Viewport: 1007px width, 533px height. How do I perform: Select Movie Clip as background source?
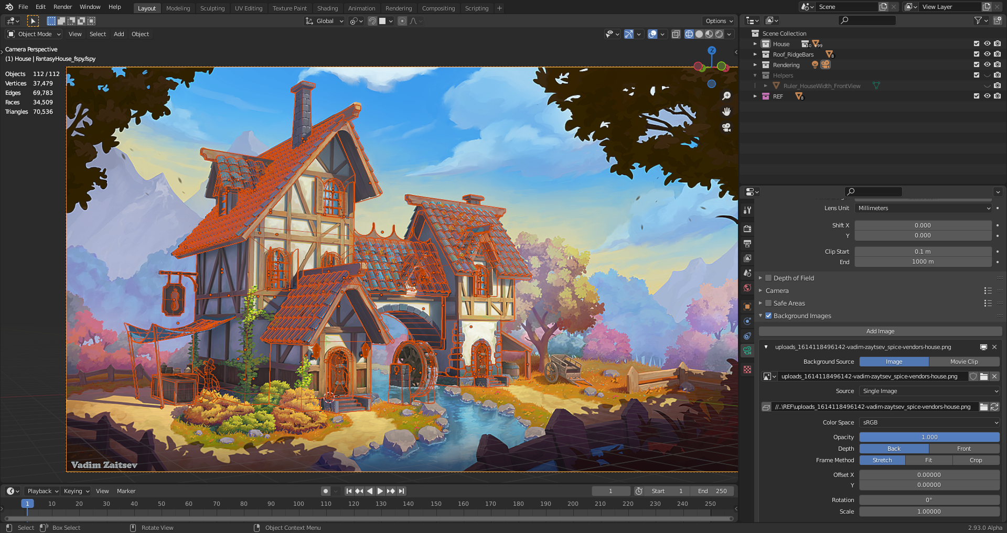coord(964,362)
